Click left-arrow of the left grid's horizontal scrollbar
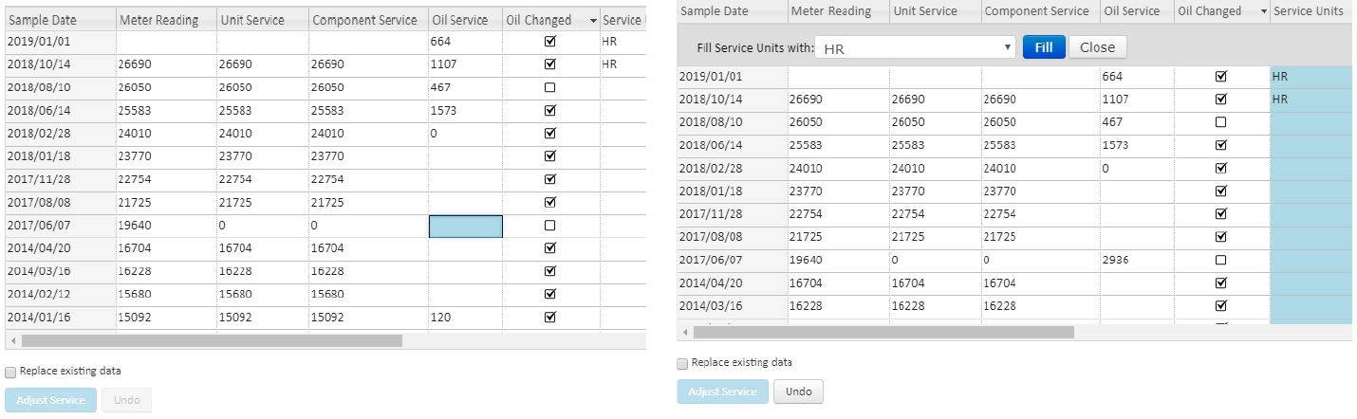 point(12,340)
